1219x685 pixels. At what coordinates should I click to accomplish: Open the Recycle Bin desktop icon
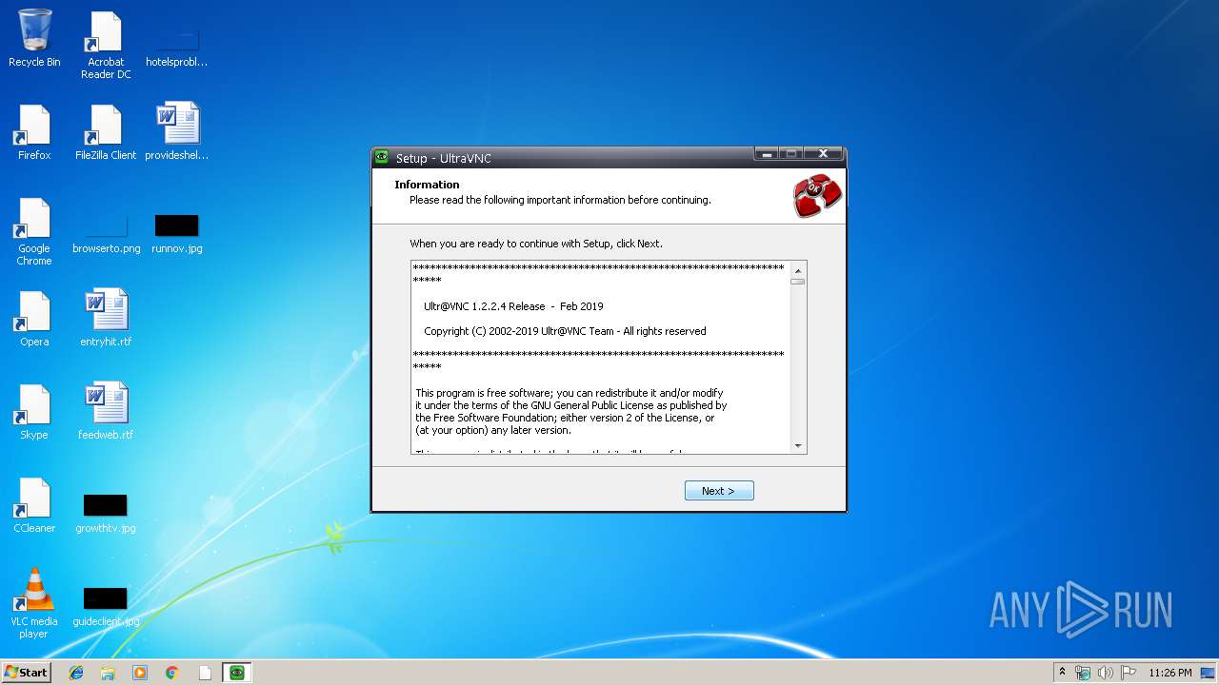(34, 38)
